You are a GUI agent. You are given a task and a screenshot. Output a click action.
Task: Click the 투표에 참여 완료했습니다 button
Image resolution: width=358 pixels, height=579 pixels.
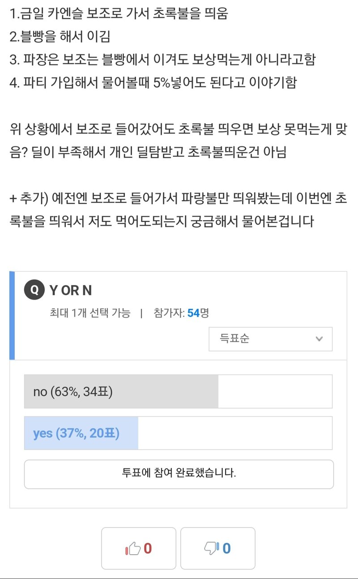(179, 474)
